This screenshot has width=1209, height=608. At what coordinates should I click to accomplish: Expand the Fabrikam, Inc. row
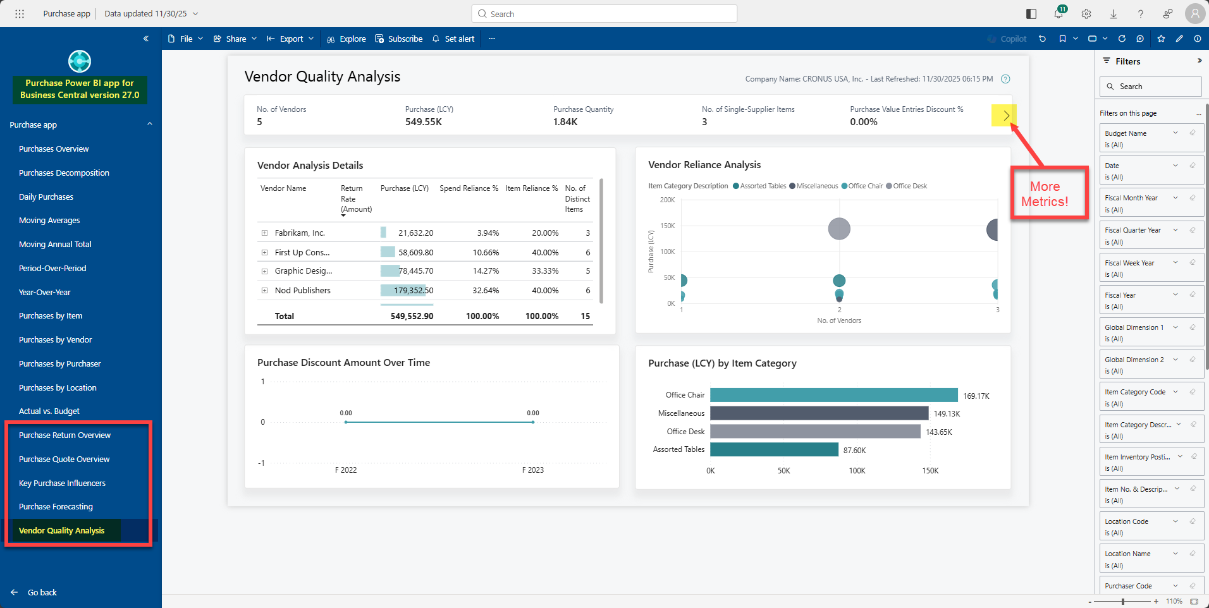pos(264,233)
